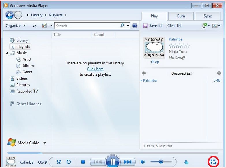Rate Kalimba using the star rating
226x168 pixels.
pyautogui.click(x=179, y=46)
